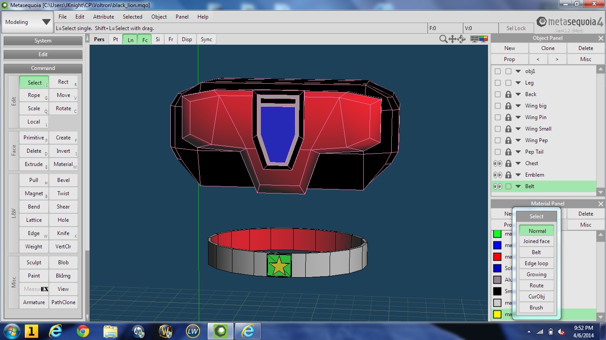
Task: Expand the Chest object arrow
Action: 518,163
